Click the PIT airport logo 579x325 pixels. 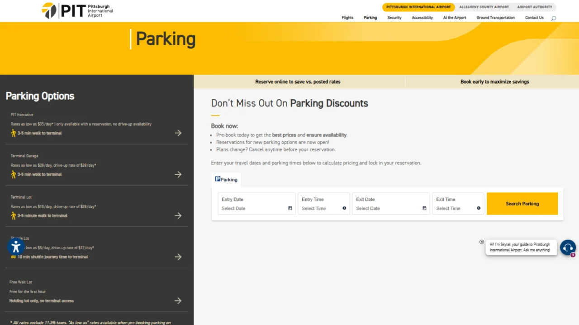(77, 10)
